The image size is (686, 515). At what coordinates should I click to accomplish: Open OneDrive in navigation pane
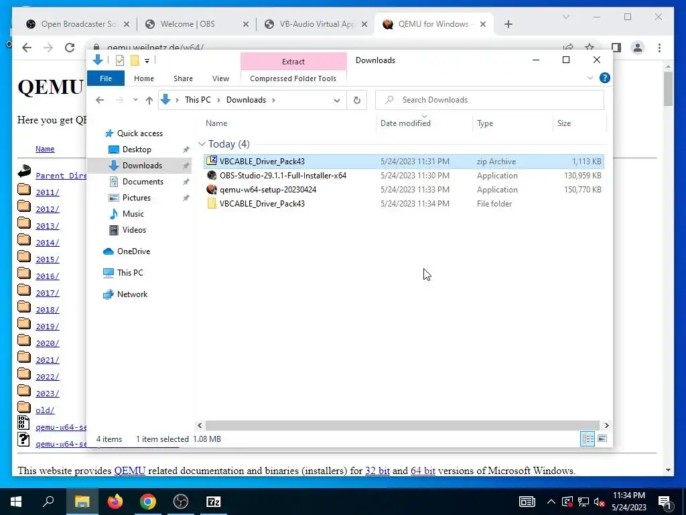[133, 251]
